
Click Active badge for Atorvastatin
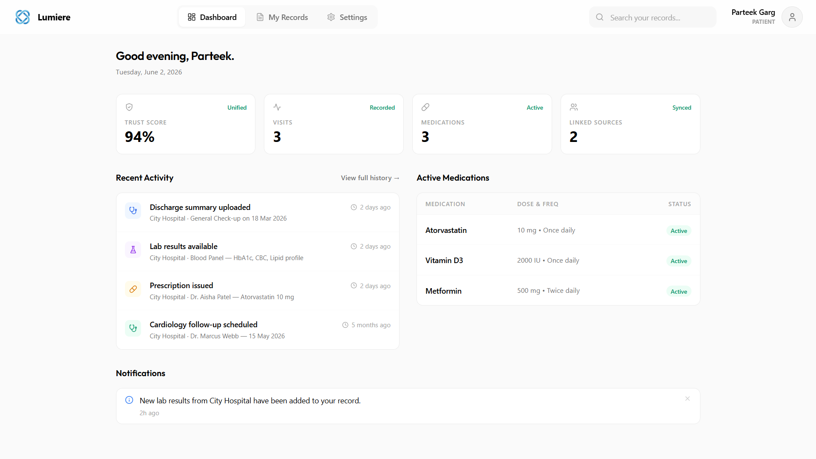click(679, 231)
